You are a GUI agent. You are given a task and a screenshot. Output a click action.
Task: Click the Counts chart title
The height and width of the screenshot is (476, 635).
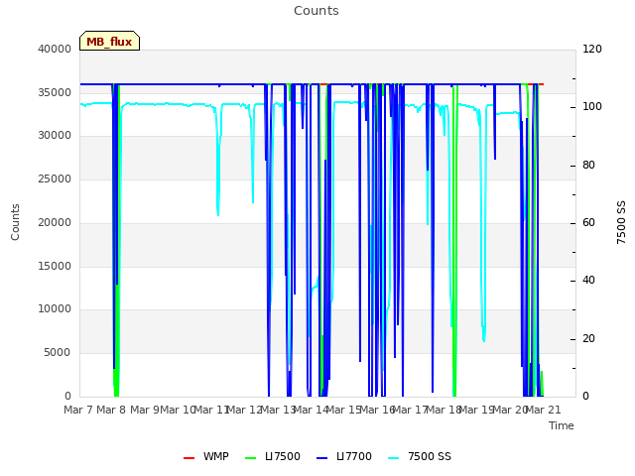pos(317,11)
